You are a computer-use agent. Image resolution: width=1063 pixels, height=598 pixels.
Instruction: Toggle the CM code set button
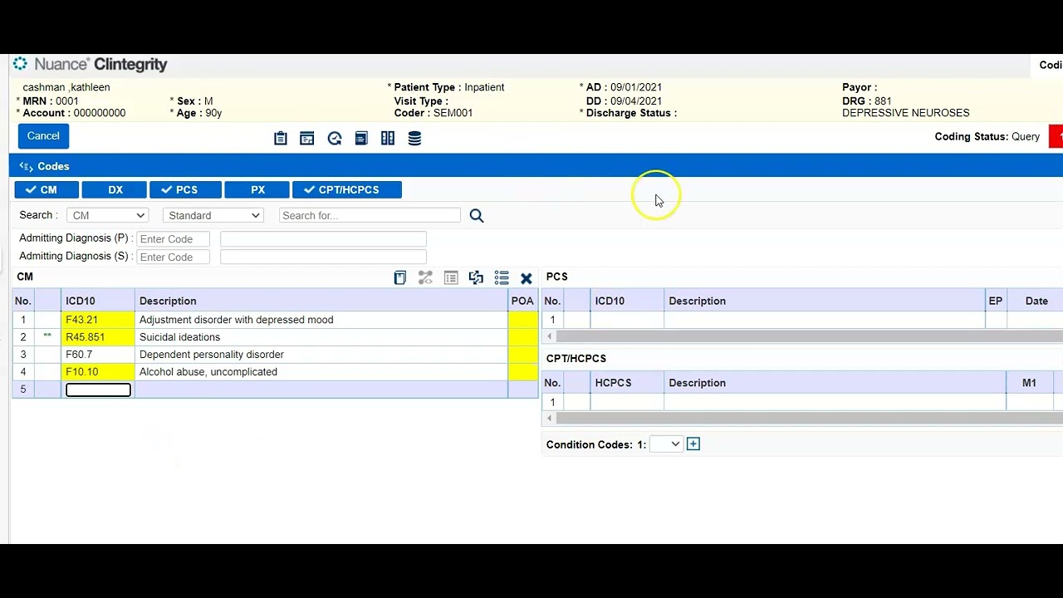click(47, 190)
